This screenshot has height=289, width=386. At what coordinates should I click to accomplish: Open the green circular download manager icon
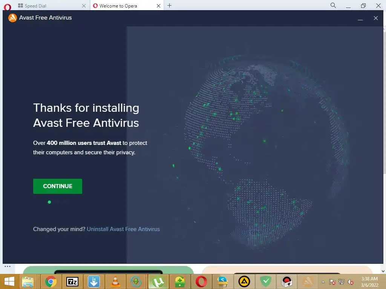coord(136,281)
